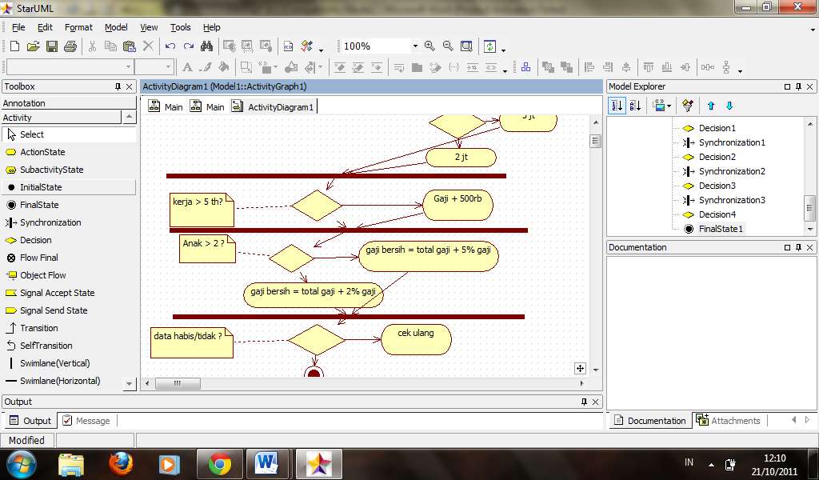
Task: Click the diagram overview crosshair icon
Action: tap(580, 368)
